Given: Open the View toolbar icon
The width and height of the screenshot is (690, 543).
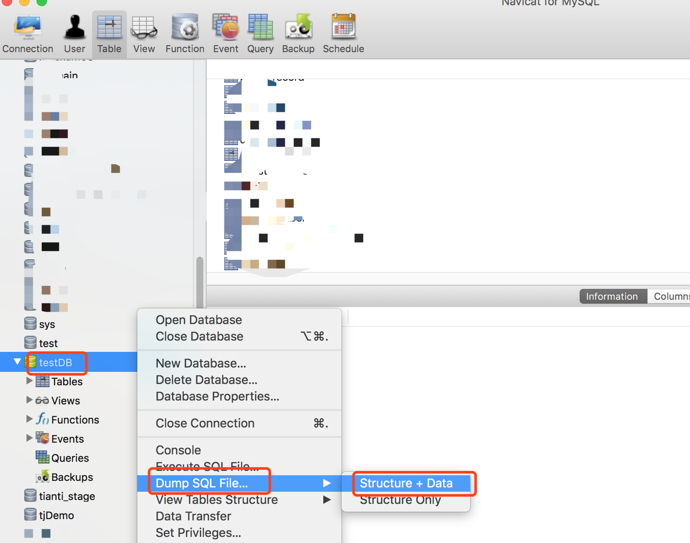Looking at the screenshot, I should pyautogui.click(x=144, y=28).
